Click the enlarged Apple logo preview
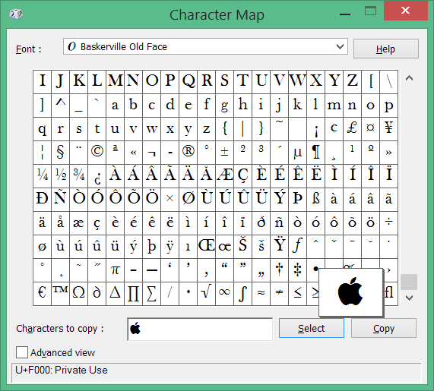Screen dimensions: 434x391 pos(350,292)
